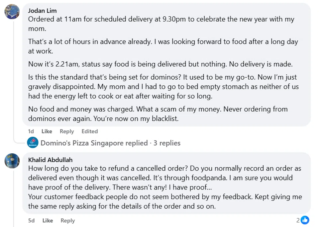Click Khalid Abdullah's profile picture
This screenshot has width=319, height=227.
(12, 161)
